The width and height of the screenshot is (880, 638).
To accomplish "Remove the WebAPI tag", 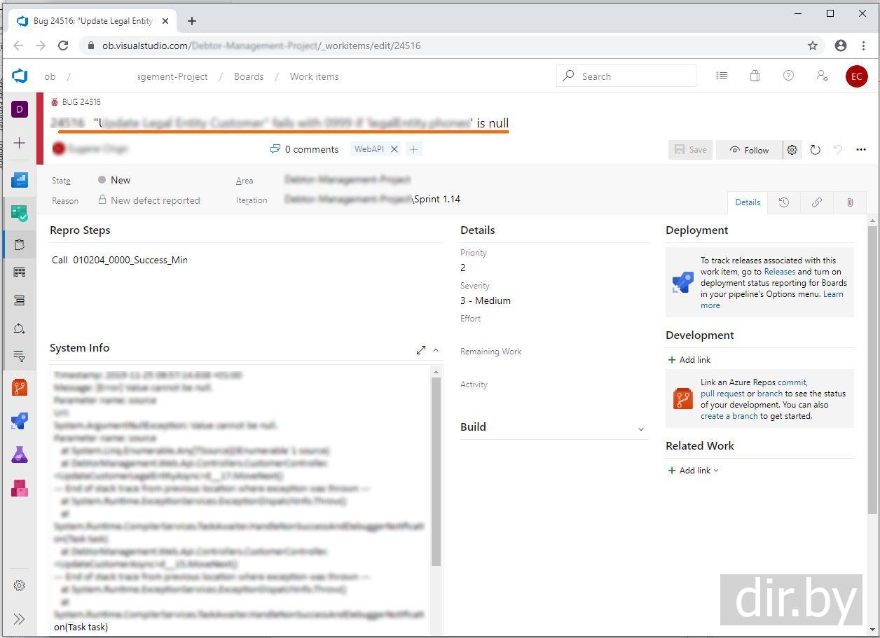I will coord(394,149).
